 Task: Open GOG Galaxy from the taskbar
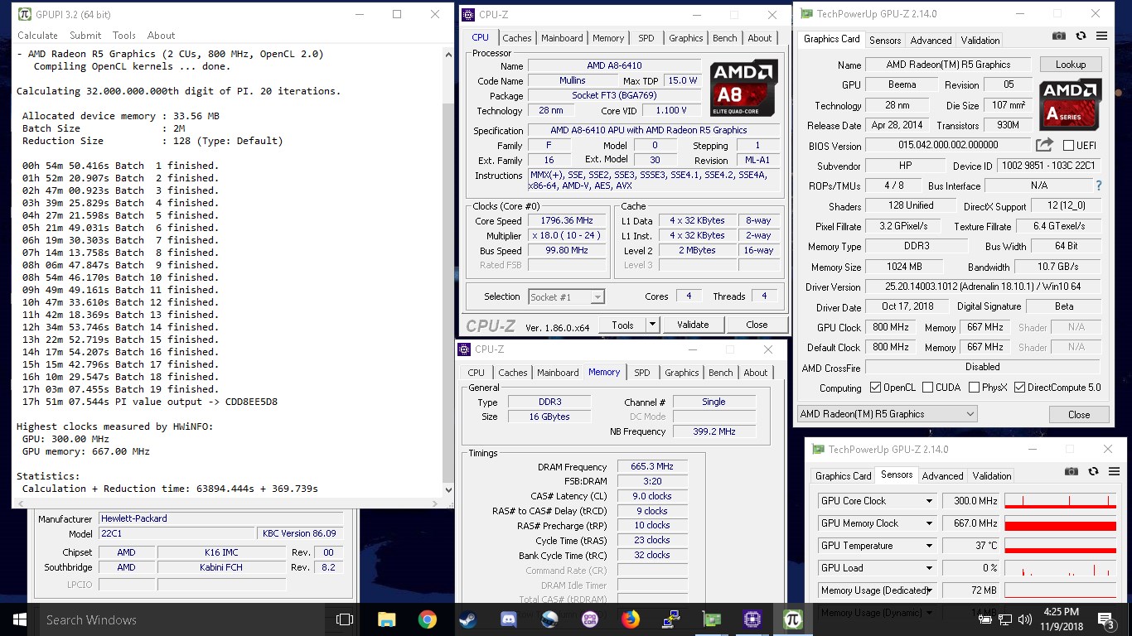[x=590, y=619]
